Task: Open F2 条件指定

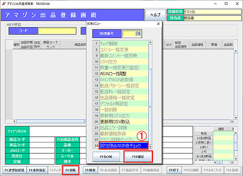Action: pyautogui.click(x=37, y=170)
